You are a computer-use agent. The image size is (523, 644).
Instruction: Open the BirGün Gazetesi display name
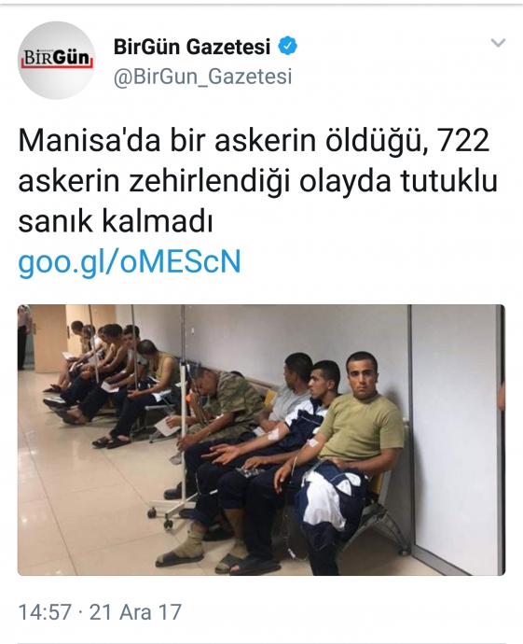(x=191, y=47)
